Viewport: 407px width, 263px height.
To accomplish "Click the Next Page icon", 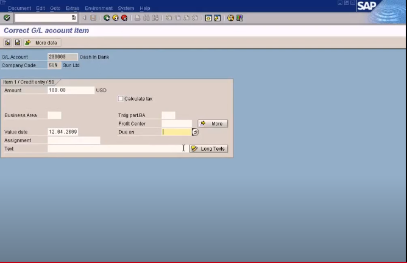I will 186,18.
